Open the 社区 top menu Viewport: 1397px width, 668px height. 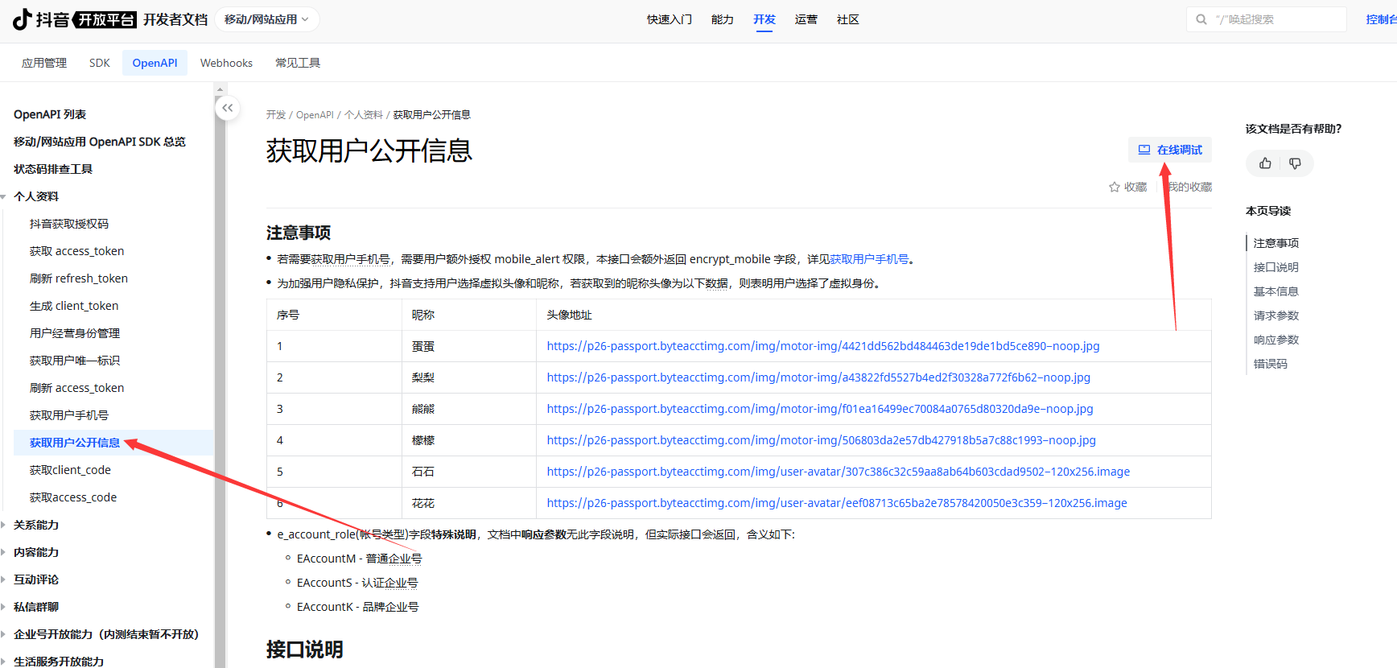click(848, 19)
